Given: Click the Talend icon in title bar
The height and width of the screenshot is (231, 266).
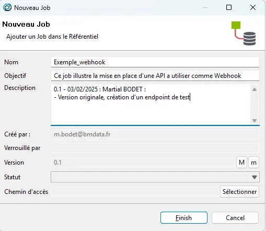Looking at the screenshot, I should (7, 7).
